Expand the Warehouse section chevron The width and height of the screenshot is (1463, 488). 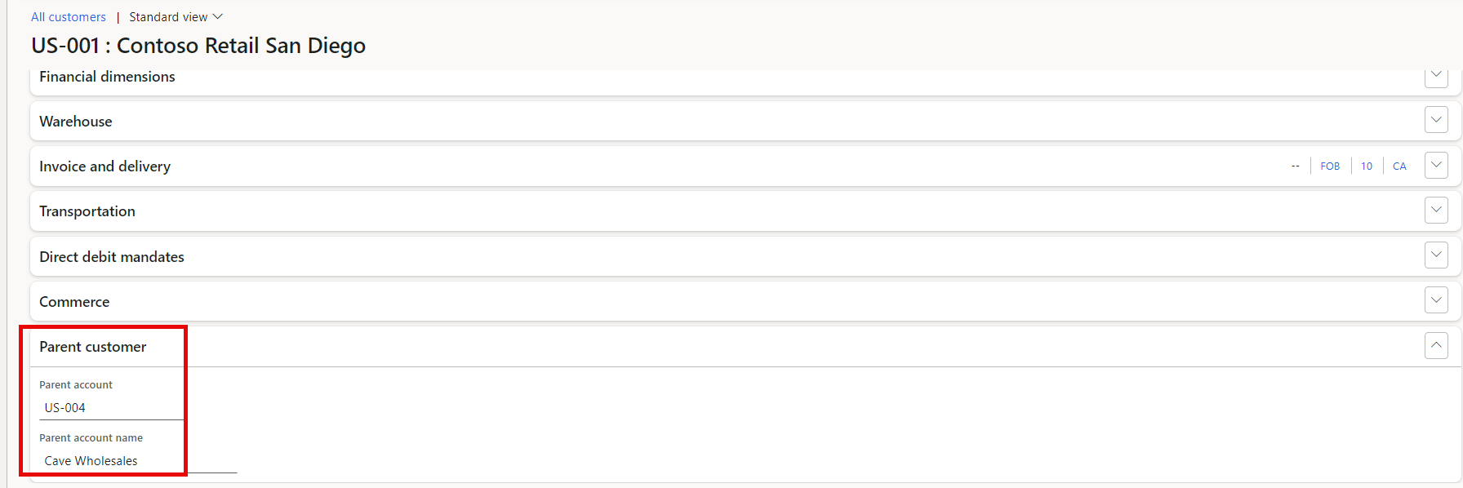tap(1436, 120)
